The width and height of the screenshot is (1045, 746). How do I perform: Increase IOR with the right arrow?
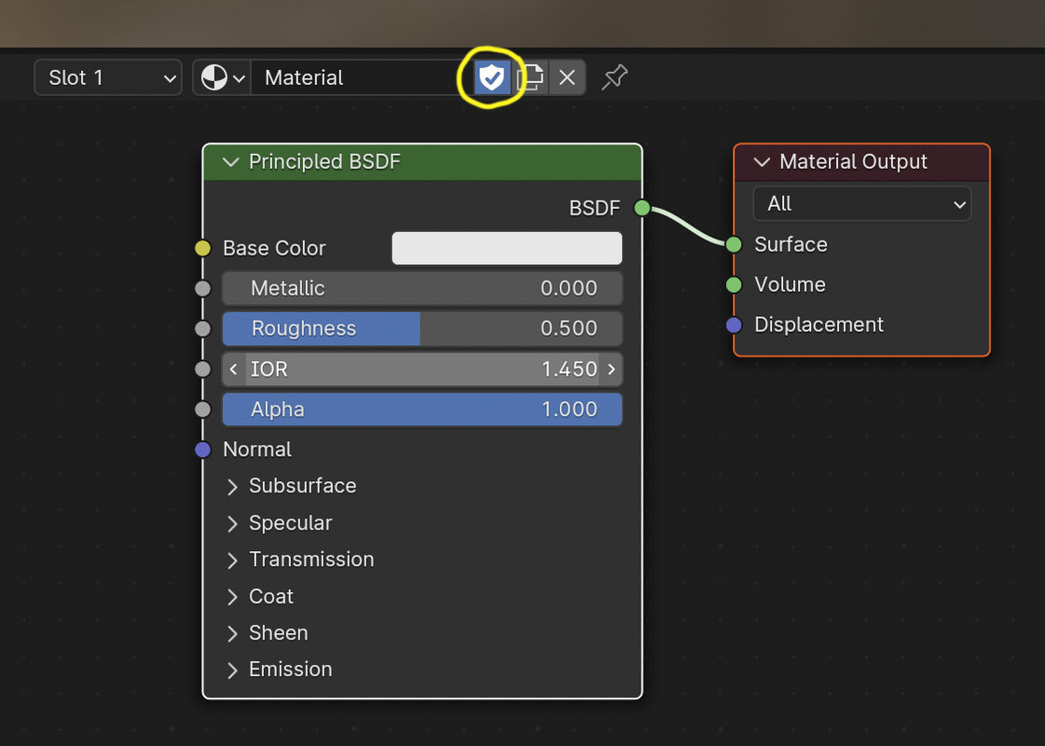coord(612,368)
